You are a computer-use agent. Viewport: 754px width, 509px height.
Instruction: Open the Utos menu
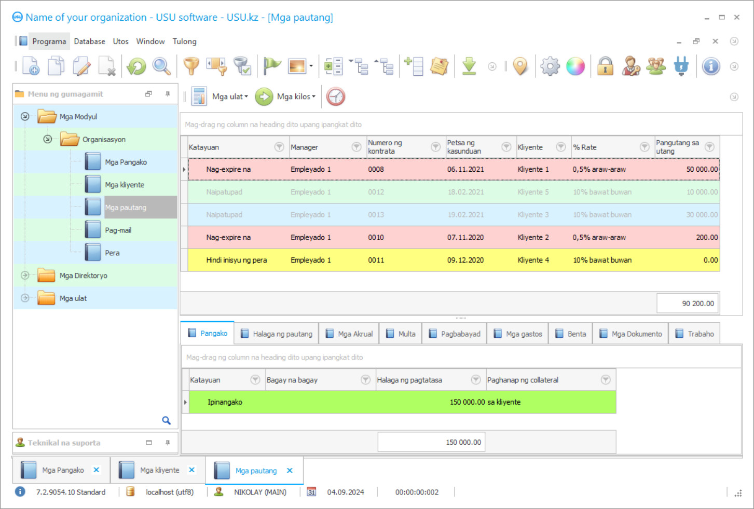120,42
